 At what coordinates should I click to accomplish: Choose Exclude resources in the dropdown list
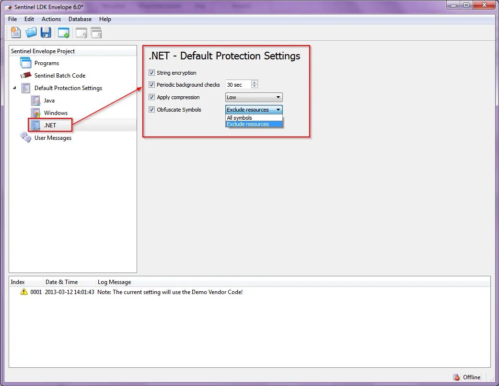click(x=254, y=124)
